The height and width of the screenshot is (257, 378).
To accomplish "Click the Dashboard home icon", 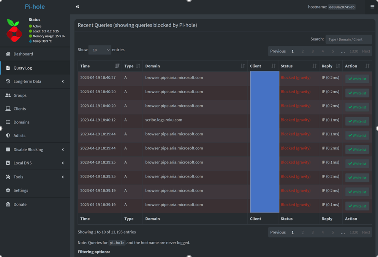I will [8, 54].
